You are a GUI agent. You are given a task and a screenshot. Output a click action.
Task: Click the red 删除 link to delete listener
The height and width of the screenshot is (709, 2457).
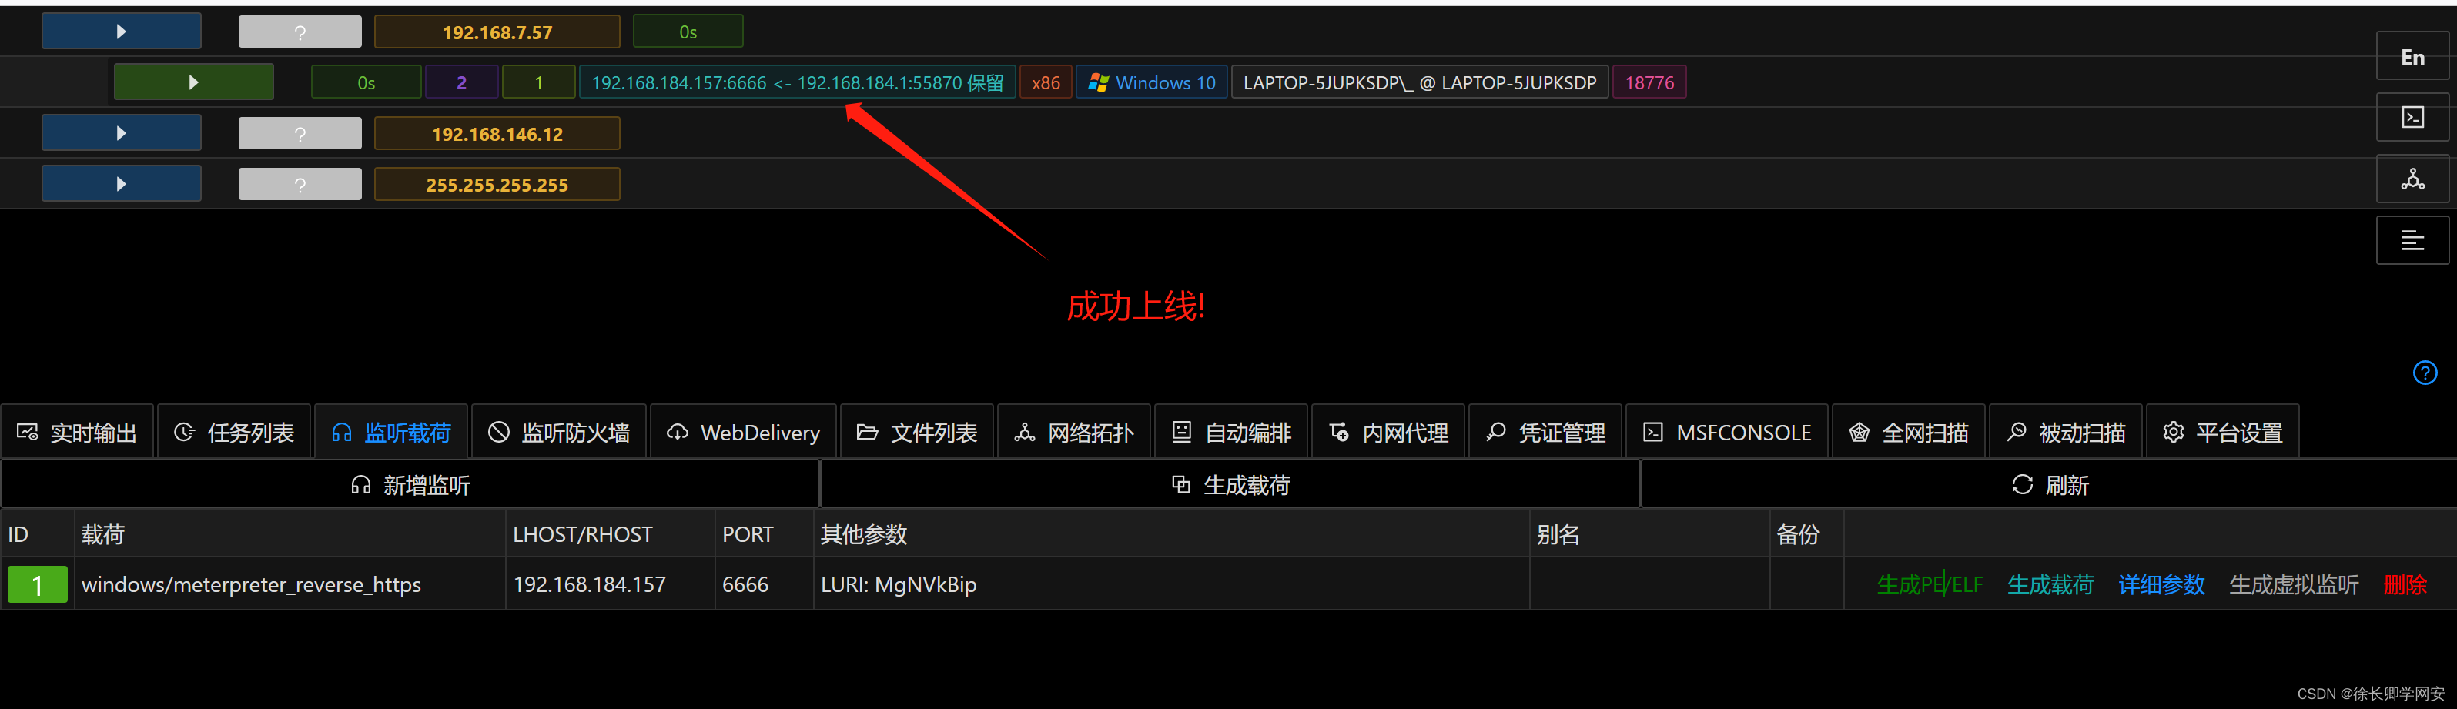(x=2406, y=584)
